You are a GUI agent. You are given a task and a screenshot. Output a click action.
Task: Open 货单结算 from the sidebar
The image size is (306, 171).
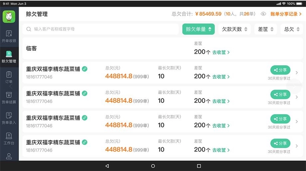click(x=9, y=98)
